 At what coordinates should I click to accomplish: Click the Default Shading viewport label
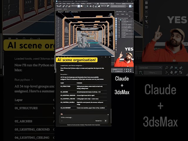[75, 12]
